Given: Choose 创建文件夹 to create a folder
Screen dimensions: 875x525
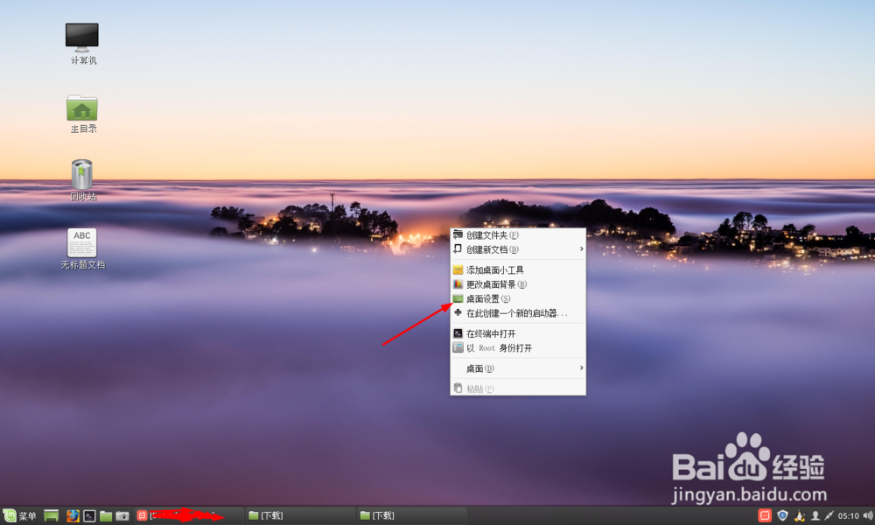Looking at the screenshot, I should click(486, 234).
